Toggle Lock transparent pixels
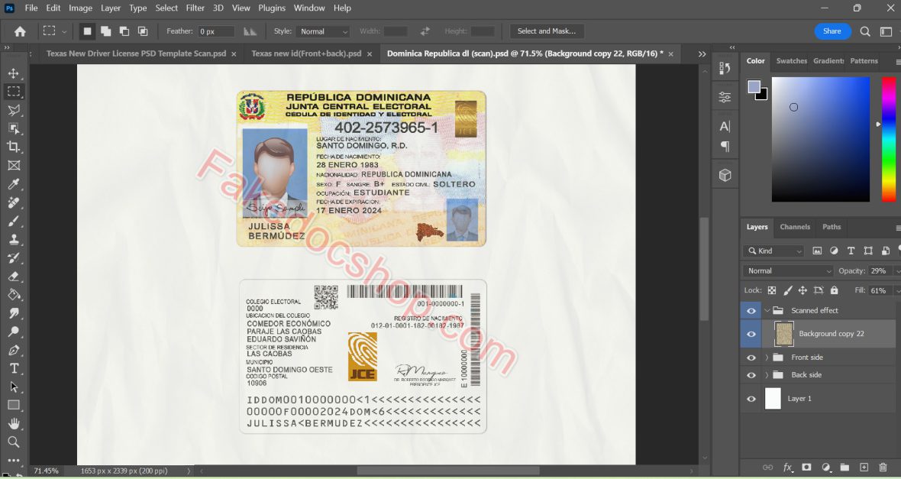Viewport: 901px width, 479px height. 772,290
